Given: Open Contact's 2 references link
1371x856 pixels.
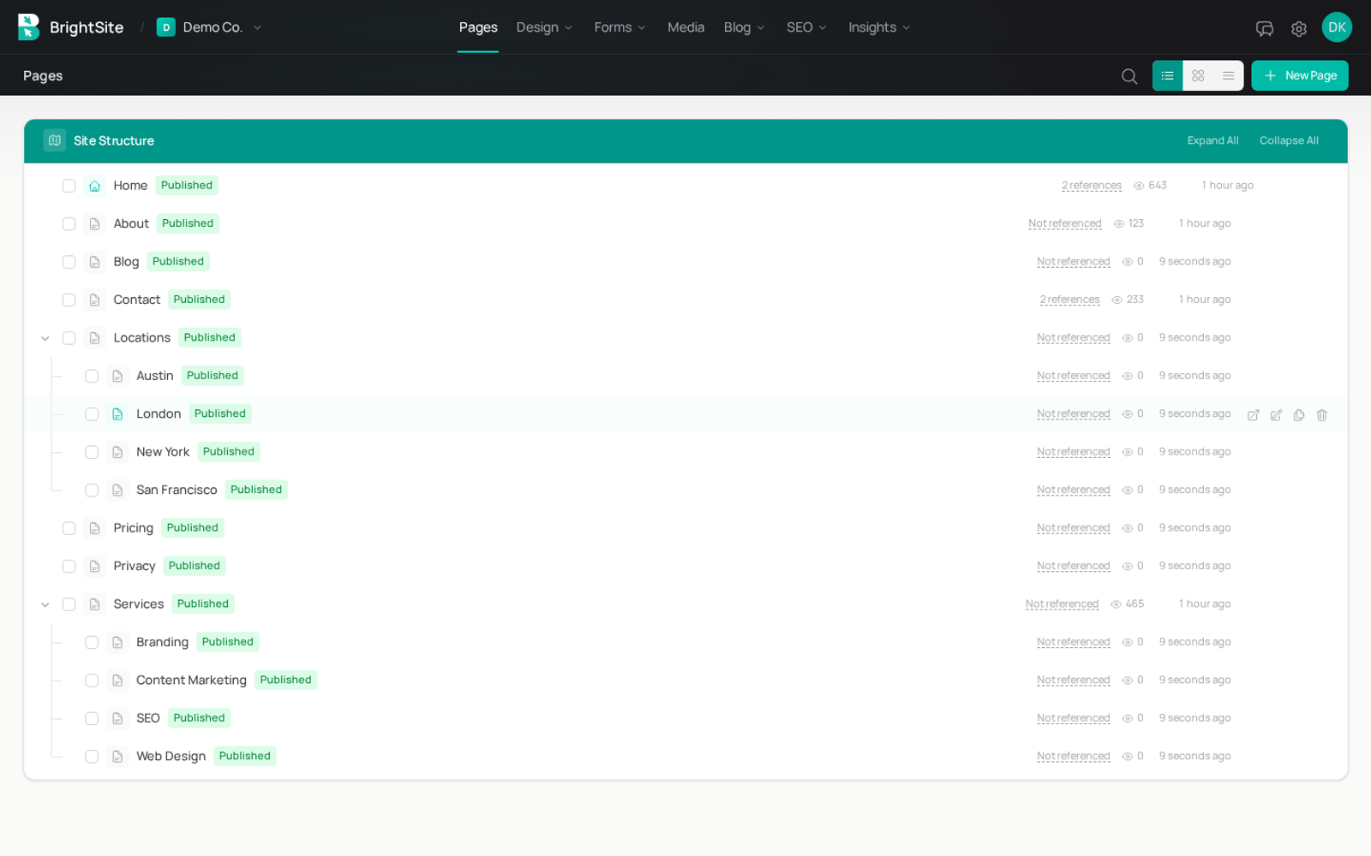Looking at the screenshot, I should (1069, 300).
